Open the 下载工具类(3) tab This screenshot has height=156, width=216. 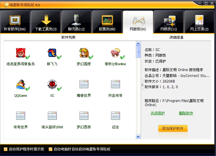(46, 22)
